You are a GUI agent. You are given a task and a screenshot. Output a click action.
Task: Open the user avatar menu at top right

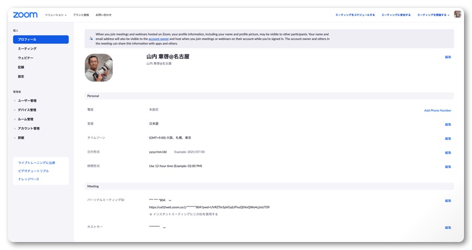457,15
